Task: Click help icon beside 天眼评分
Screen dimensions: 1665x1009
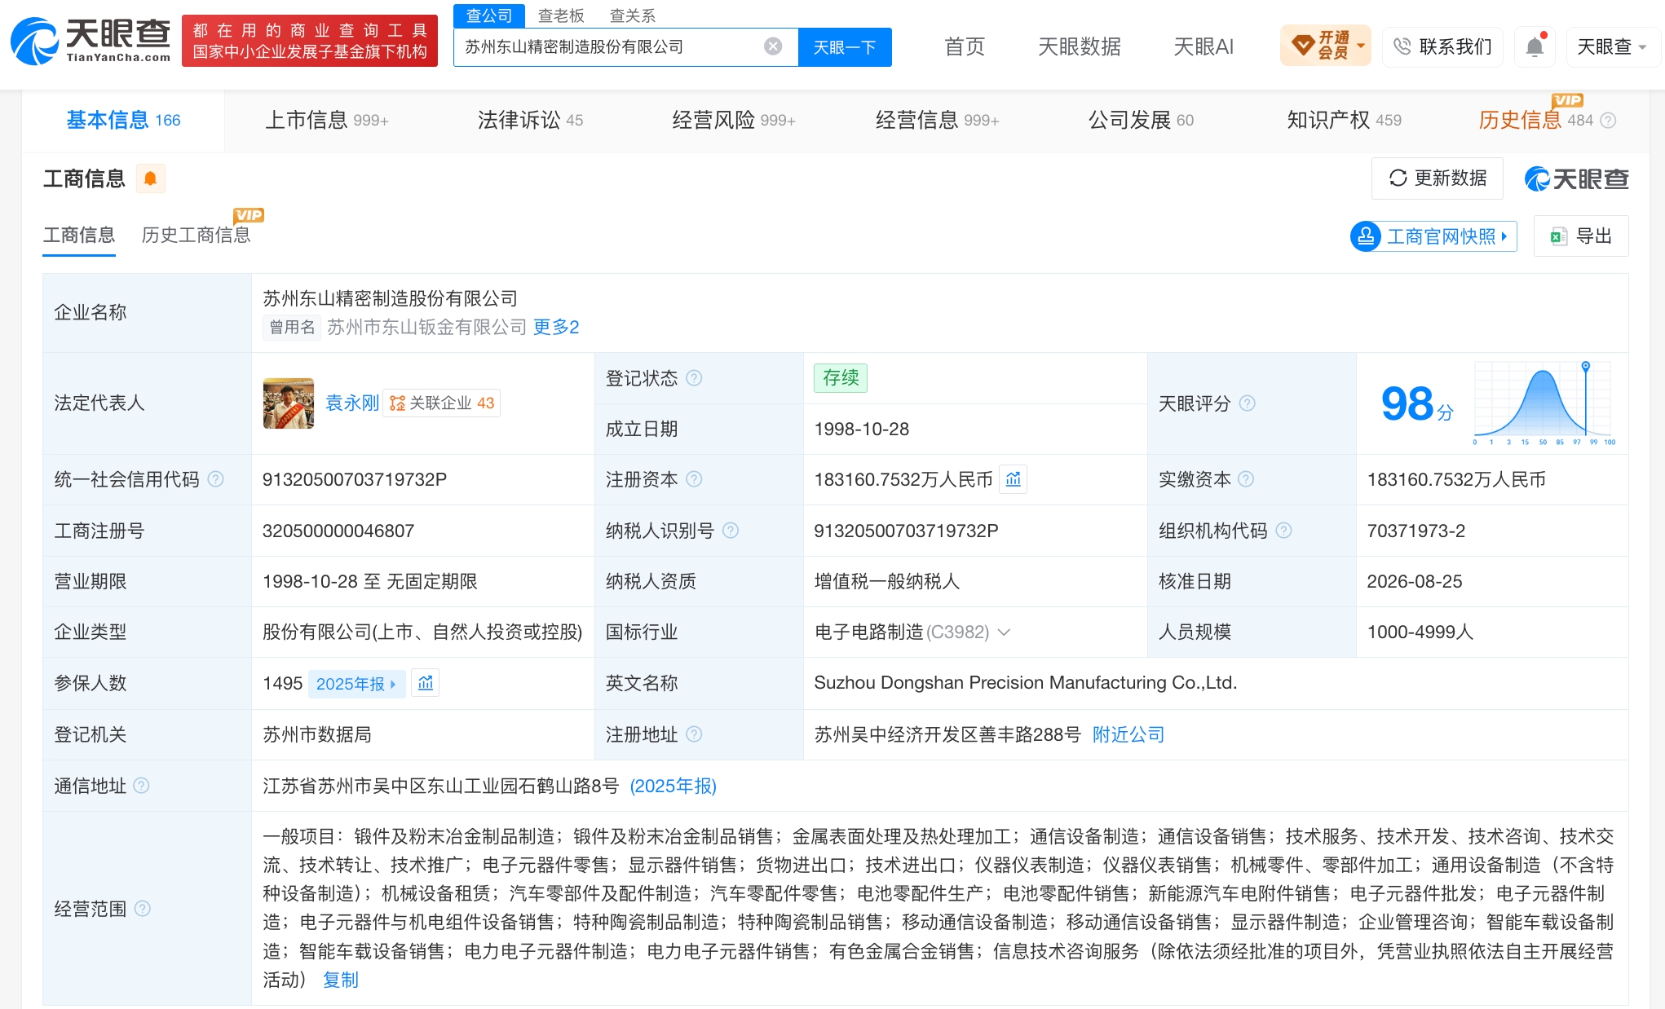Action: [x=1248, y=403]
